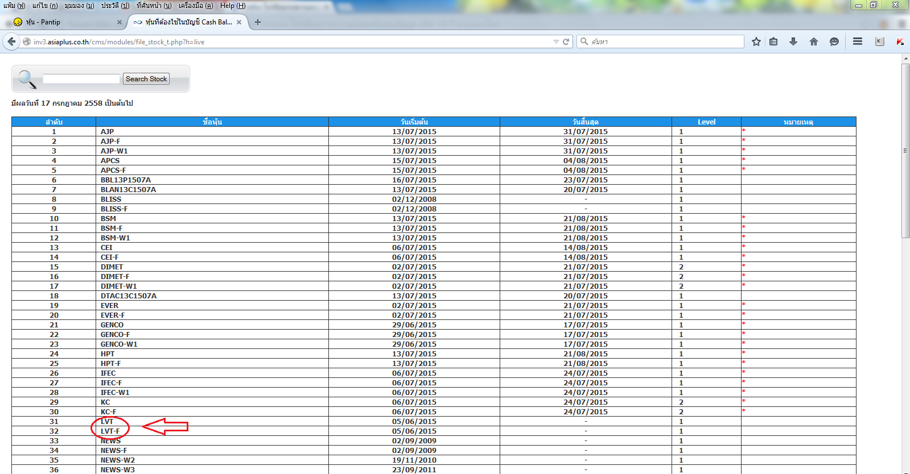Open the เครื่องมือ menu
Viewport: 910px width, 474px height.
tap(195, 6)
